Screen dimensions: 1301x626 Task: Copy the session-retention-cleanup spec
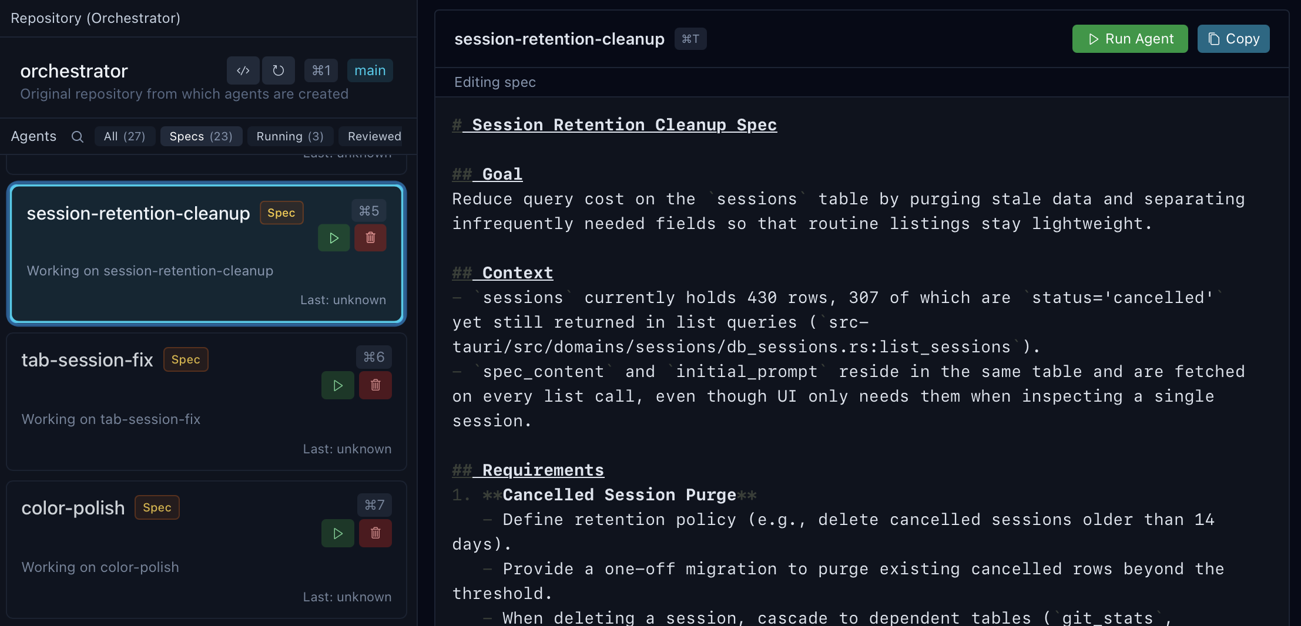(1233, 39)
